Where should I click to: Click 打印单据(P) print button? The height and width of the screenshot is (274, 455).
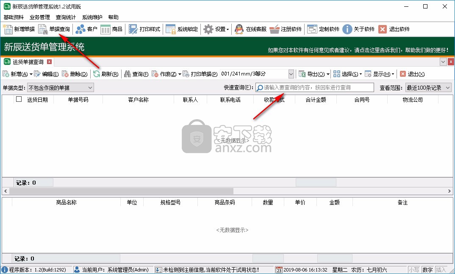click(200, 74)
